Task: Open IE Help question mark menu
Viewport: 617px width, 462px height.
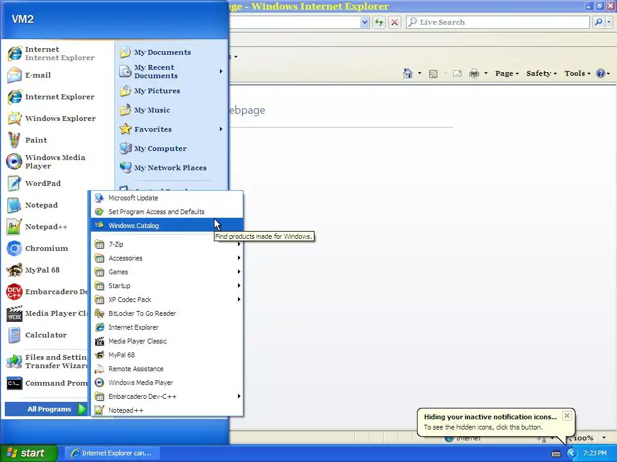Action: (x=603, y=73)
